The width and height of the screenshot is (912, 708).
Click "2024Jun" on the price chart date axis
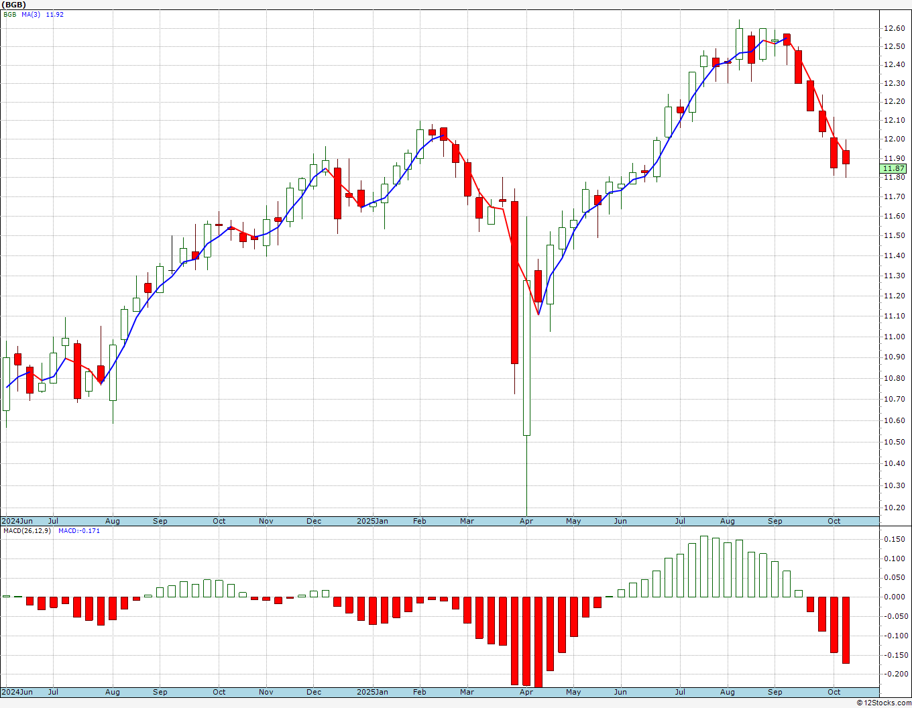pos(17,521)
